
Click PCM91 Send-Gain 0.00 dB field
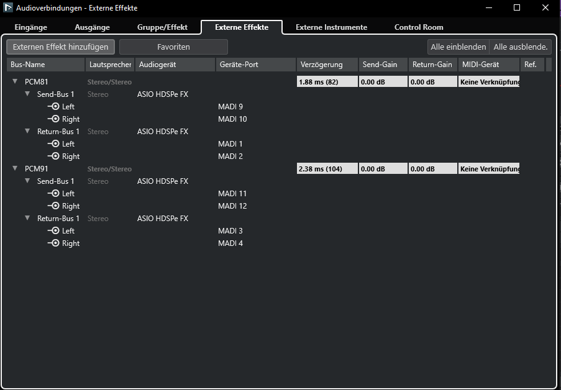383,168
